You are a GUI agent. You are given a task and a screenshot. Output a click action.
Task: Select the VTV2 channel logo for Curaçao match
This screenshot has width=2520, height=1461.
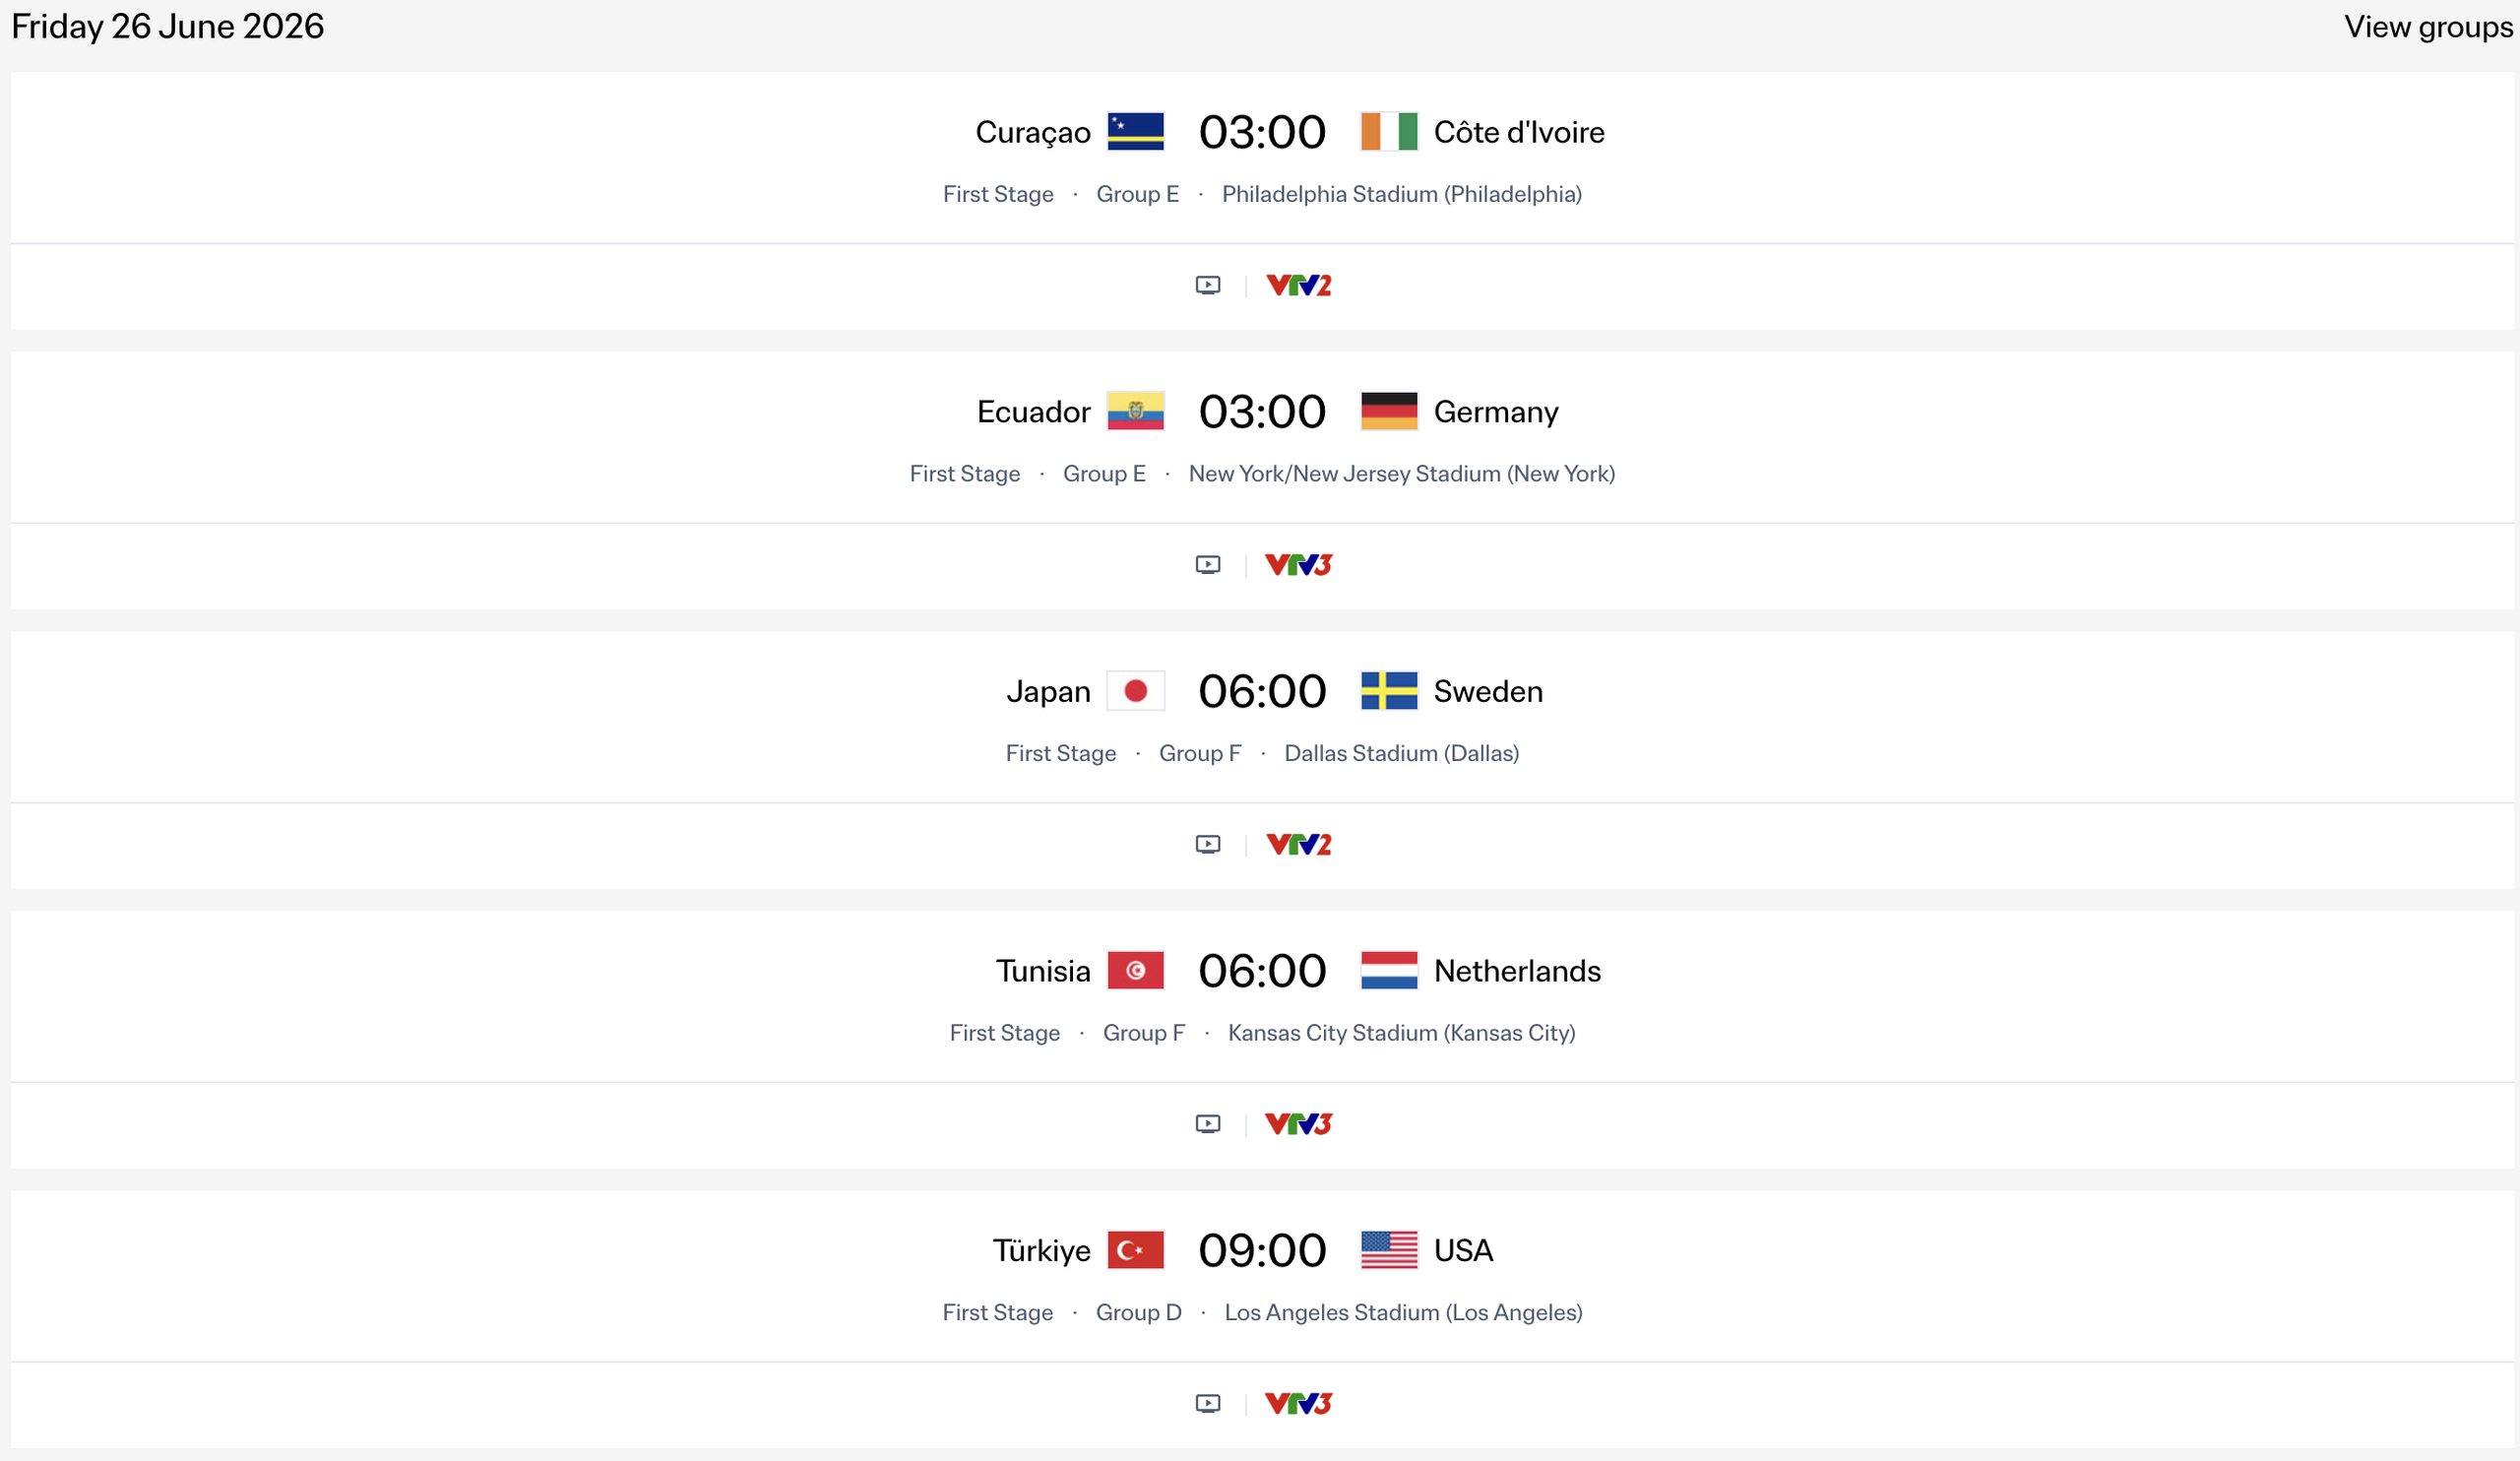[x=1298, y=284]
